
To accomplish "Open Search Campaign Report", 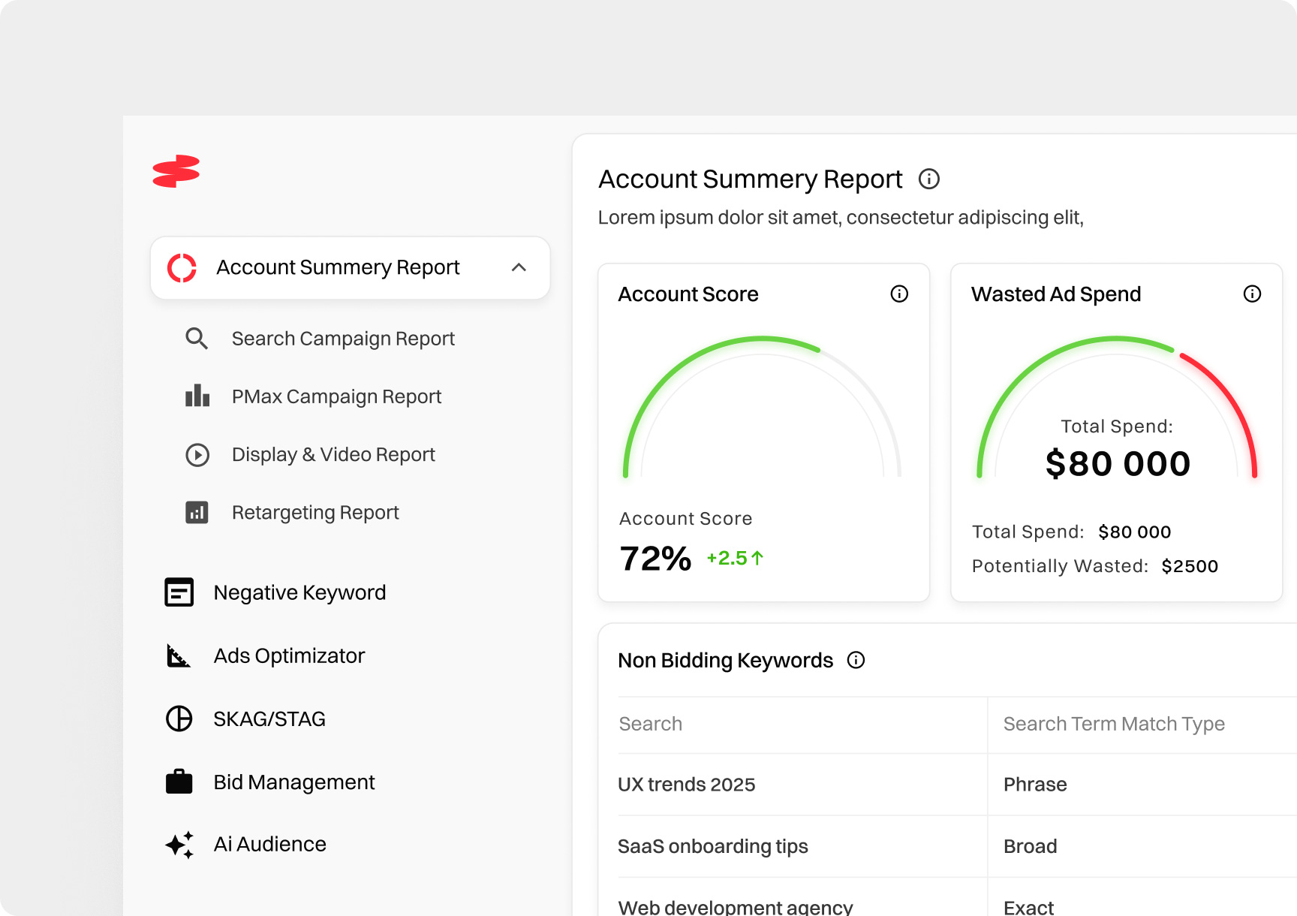I will pyautogui.click(x=343, y=339).
